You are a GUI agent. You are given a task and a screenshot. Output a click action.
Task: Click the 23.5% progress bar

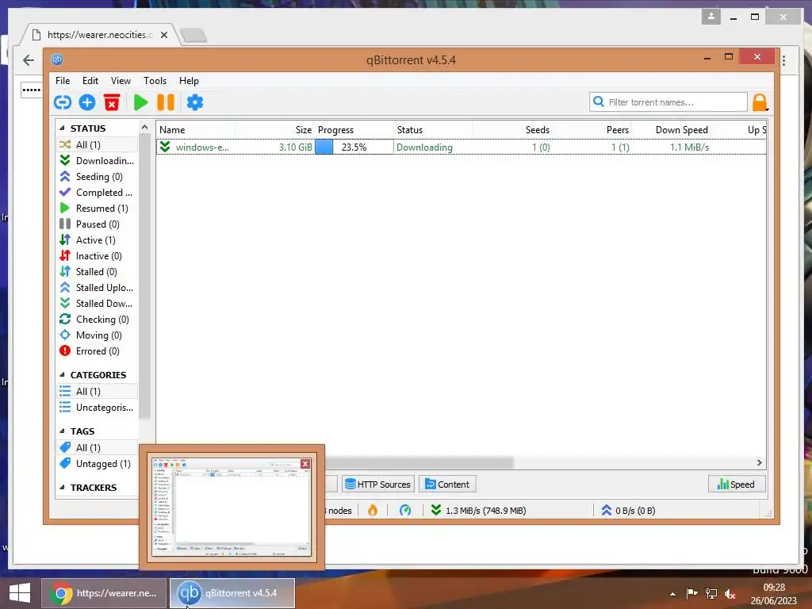click(354, 147)
